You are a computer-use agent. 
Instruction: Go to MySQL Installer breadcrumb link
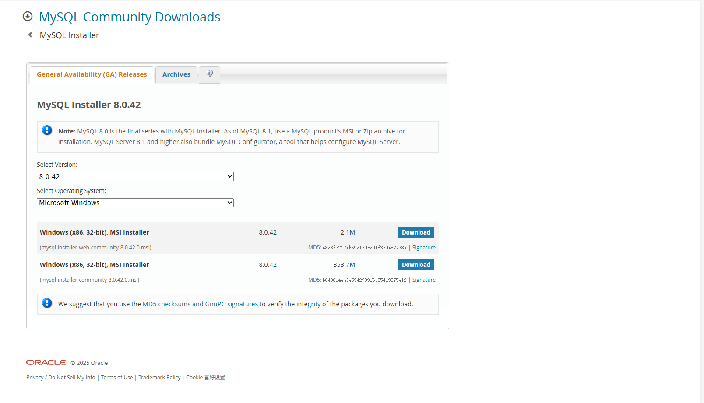coord(69,35)
